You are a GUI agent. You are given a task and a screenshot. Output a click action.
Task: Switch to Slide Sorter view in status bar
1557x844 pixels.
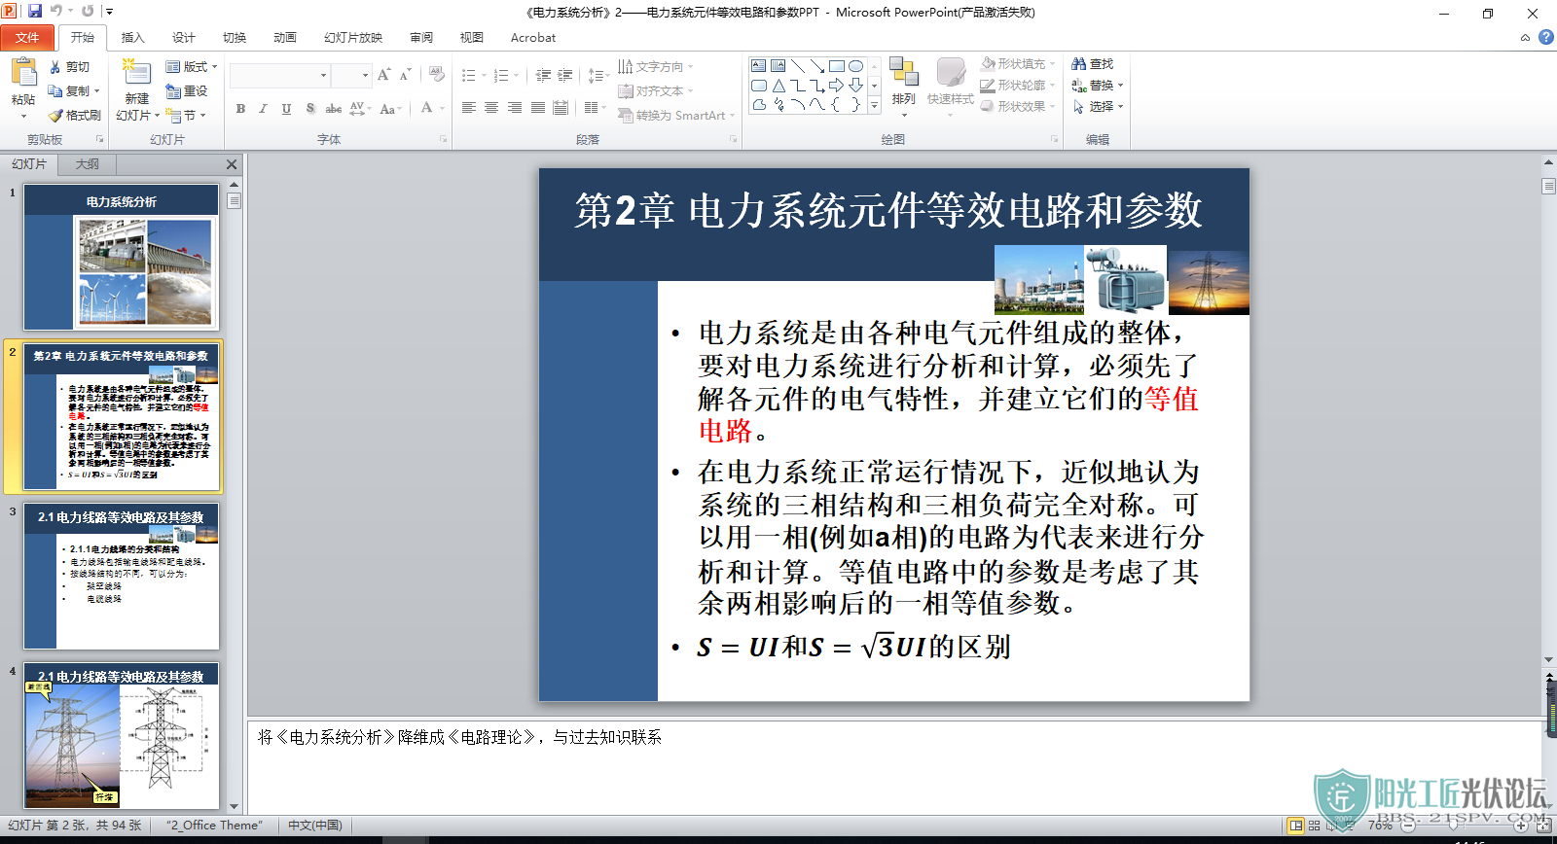[x=1315, y=826]
